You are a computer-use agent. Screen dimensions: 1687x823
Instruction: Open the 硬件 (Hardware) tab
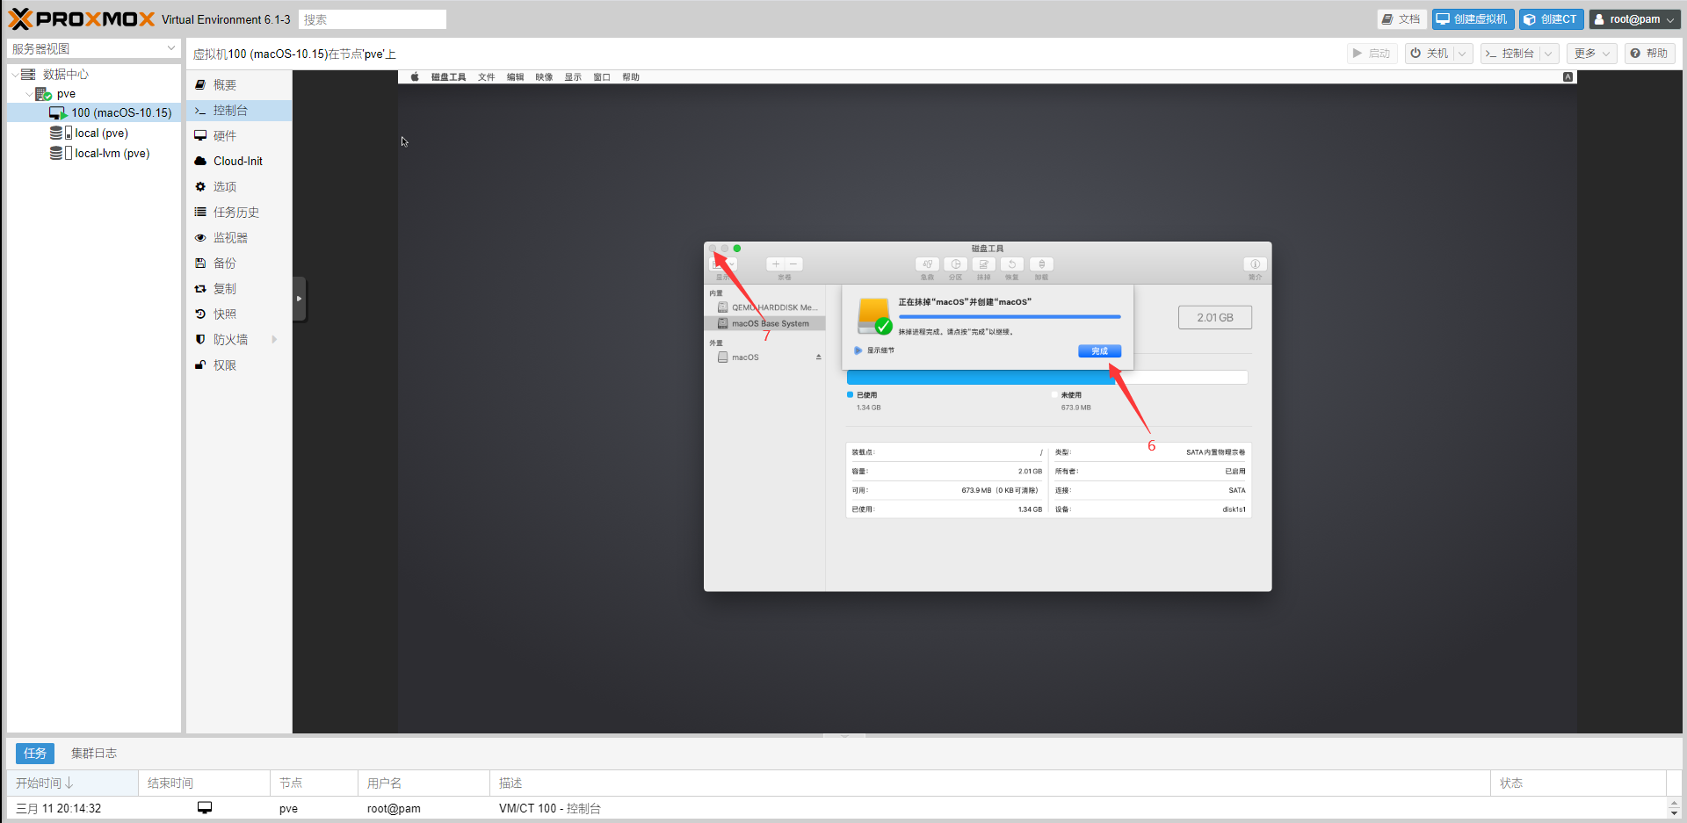point(225,136)
